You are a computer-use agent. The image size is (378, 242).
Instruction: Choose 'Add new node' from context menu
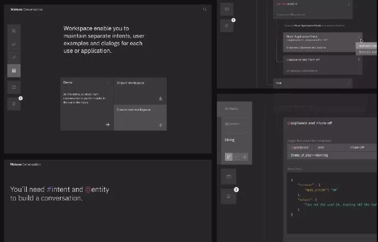click(x=367, y=46)
